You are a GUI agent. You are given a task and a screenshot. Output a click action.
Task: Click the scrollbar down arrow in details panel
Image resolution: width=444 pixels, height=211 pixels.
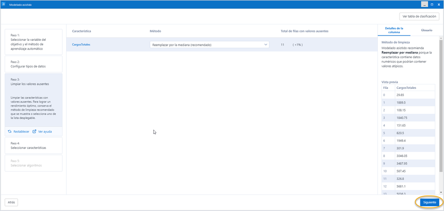pos(441,192)
